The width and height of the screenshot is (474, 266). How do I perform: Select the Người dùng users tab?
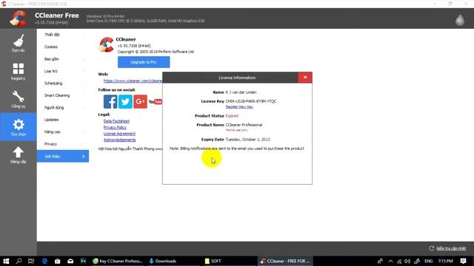(x=63, y=108)
